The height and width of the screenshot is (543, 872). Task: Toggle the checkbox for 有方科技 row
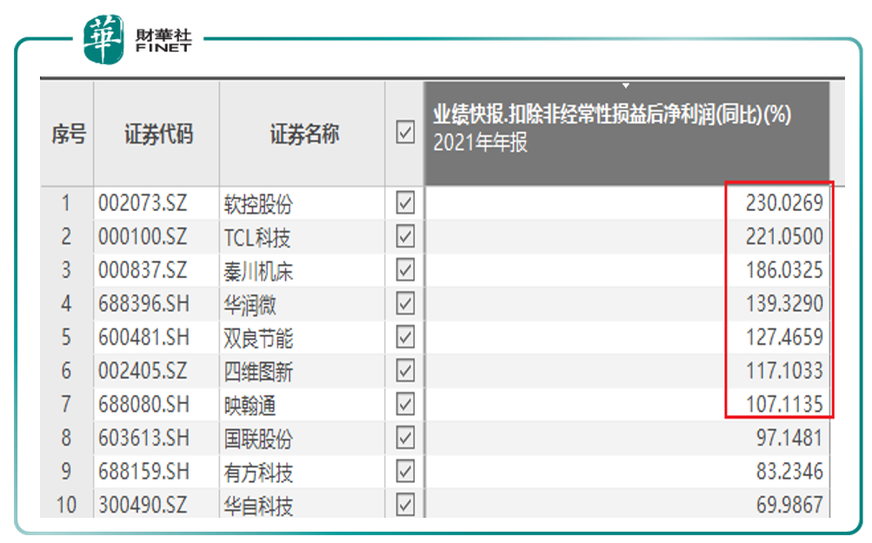(x=405, y=471)
